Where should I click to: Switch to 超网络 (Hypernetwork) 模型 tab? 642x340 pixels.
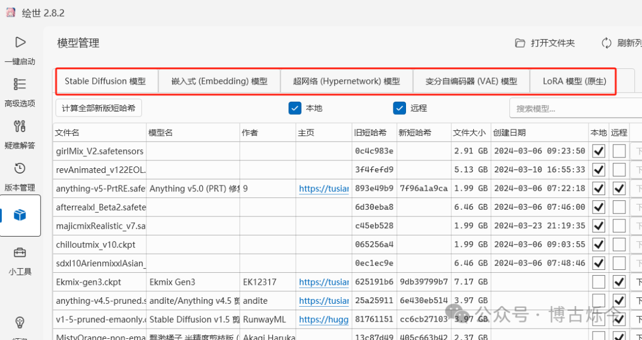pos(347,81)
